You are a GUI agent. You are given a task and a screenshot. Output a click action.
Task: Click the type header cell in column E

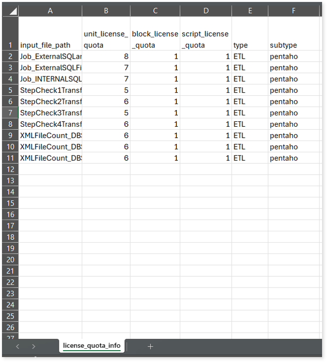tap(250, 45)
